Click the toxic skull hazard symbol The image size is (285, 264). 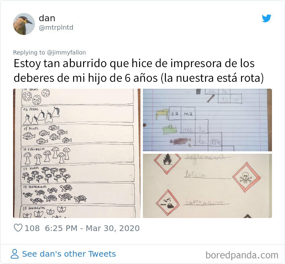click(x=246, y=177)
